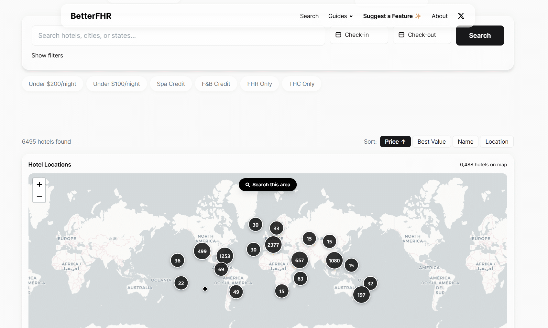
Task: Open the X (Twitter) profile icon
Action: coord(461,16)
